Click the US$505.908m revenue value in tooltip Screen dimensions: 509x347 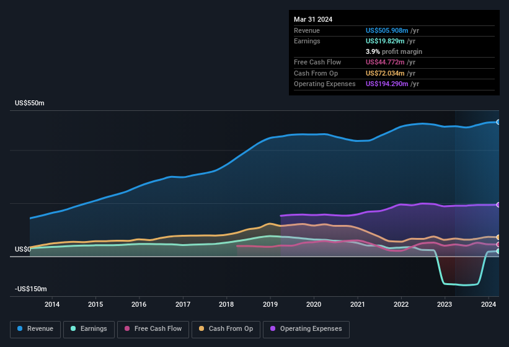[x=387, y=30]
